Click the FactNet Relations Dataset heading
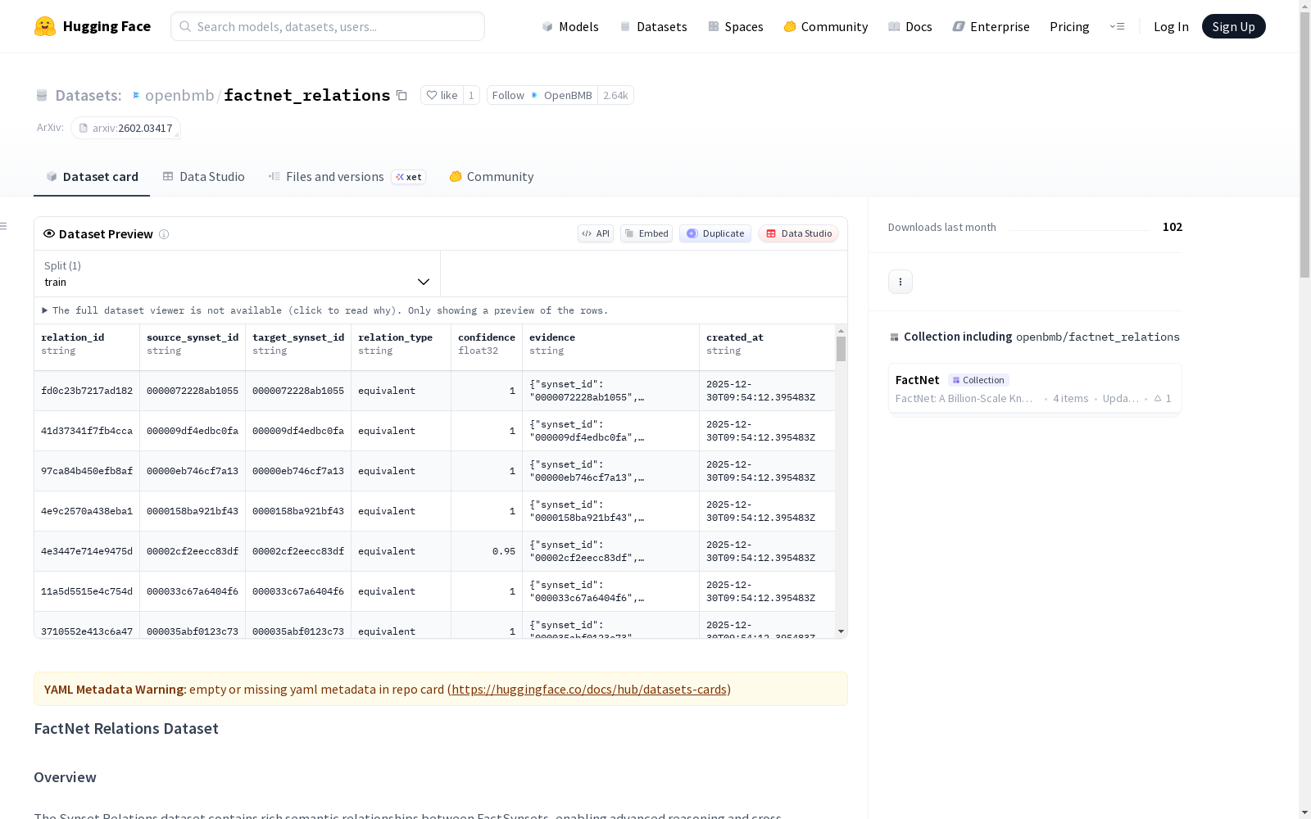 [x=126, y=729]
